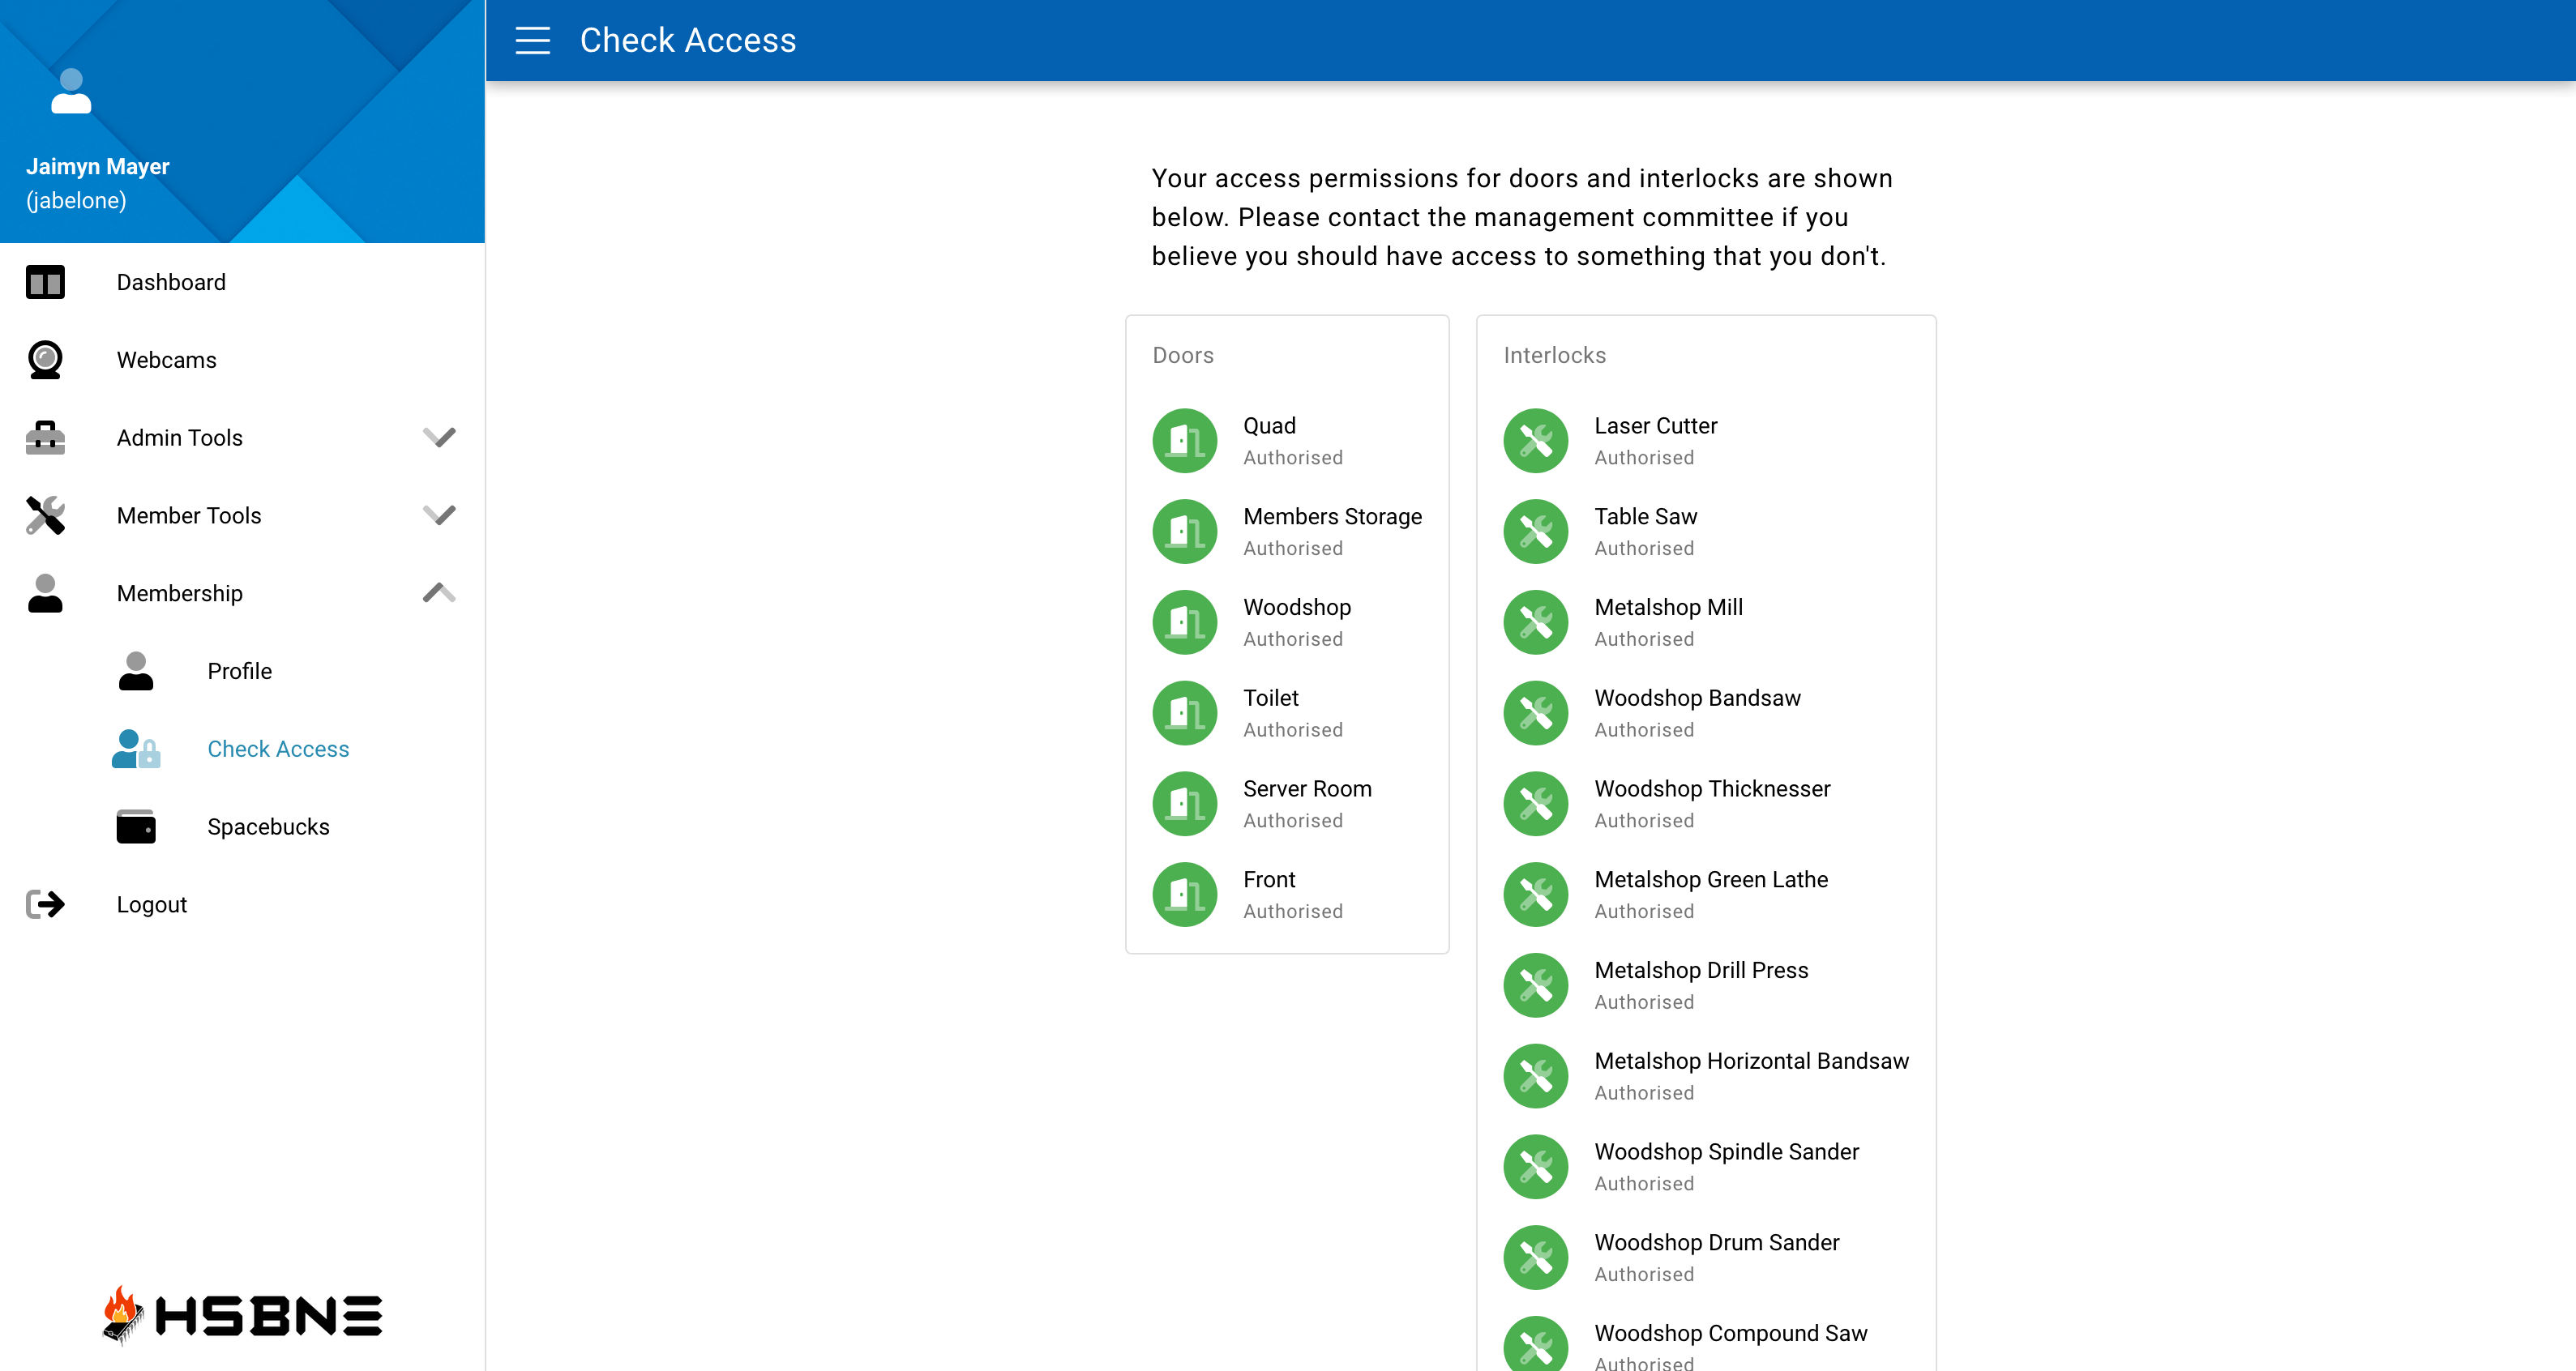Collapse the Membership section chevron

[439, 593]
